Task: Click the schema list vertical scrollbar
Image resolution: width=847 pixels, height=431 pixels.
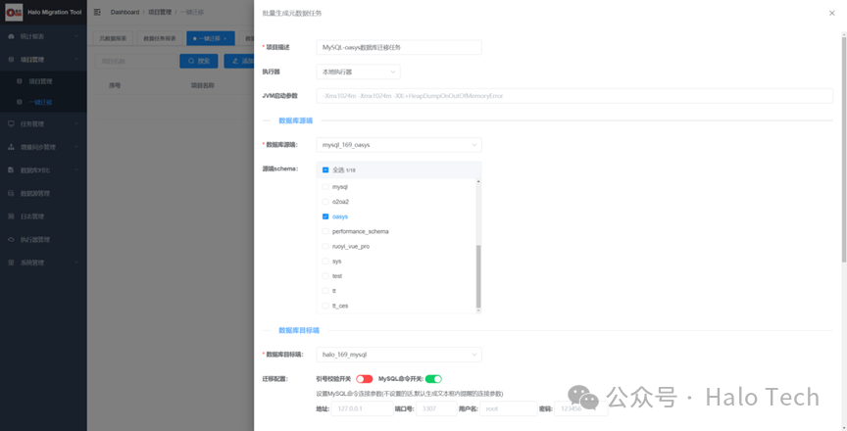Action: coord(478,276)
